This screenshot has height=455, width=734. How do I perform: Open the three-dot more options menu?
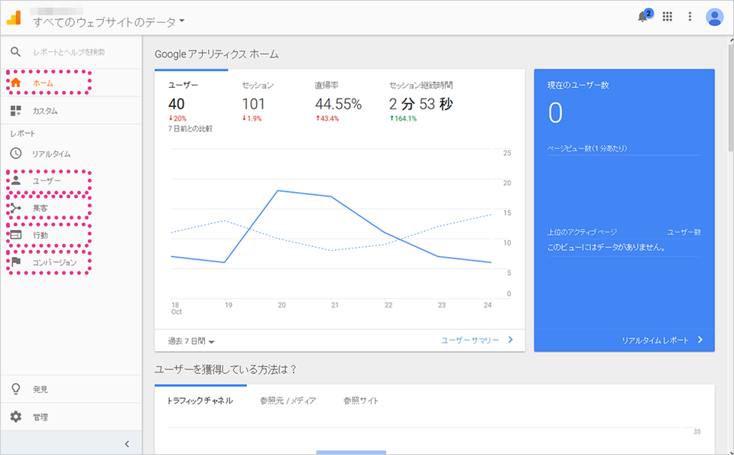(690, 17)
